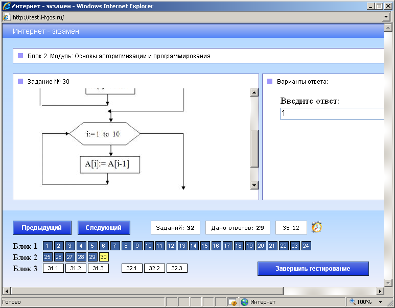Click the task panel scroll down arrow
395x308 pixels.
pyautogui.click(x=254, y=185)
